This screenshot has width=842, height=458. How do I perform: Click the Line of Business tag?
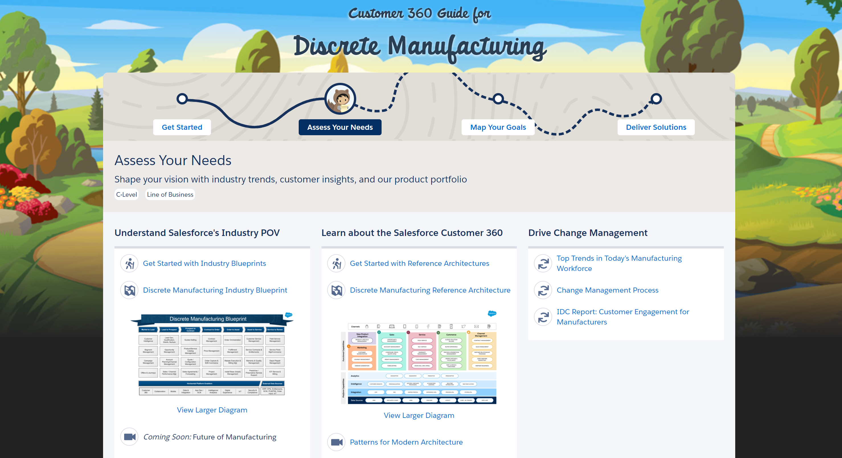170,194
